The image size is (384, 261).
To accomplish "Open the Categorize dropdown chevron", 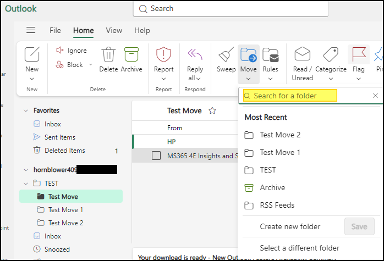I will click(x=331, y=79).
